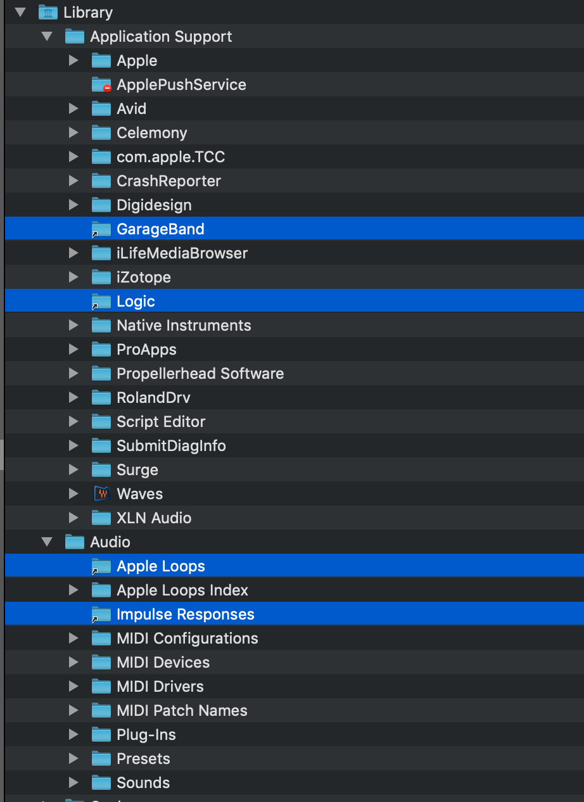Collapse the Application Support folder
584x802 pixels.
pos(47,37)
